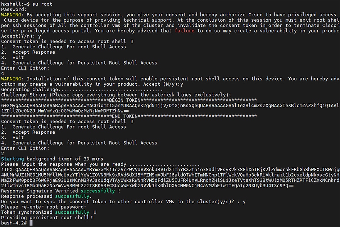Click the red 'failure' word

point(185,31)
